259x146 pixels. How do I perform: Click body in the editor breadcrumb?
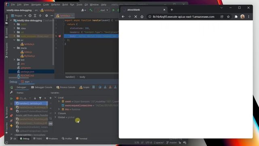pyautogui.click(x=82, y=77)
